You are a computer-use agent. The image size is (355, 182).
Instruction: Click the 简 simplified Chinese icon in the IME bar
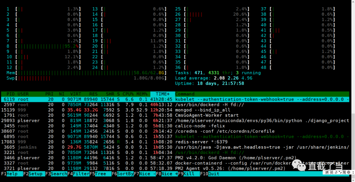[x=344, y=172]
